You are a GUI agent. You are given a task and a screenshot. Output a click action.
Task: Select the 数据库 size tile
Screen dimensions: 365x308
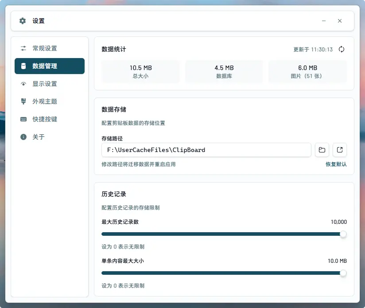[x=224, y=72]
